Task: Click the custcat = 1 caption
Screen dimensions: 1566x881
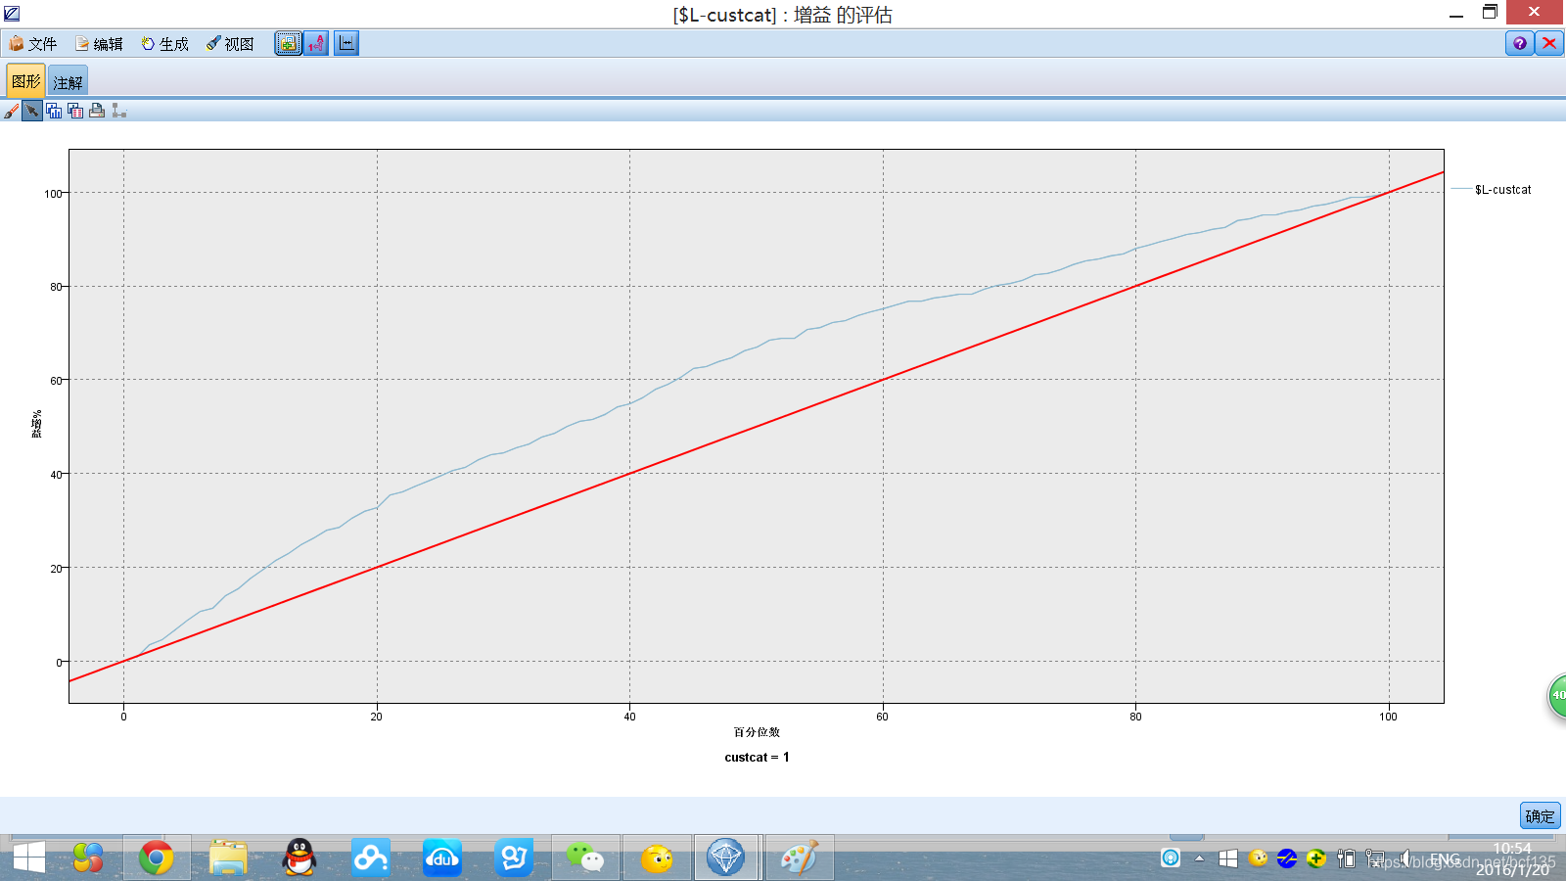Action: 757,757
